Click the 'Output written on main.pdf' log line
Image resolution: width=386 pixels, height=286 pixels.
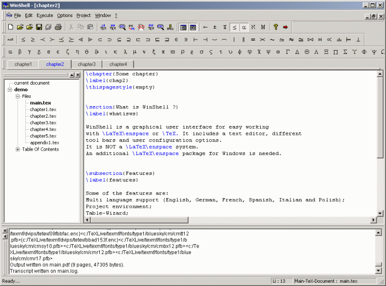click(67, 265)
